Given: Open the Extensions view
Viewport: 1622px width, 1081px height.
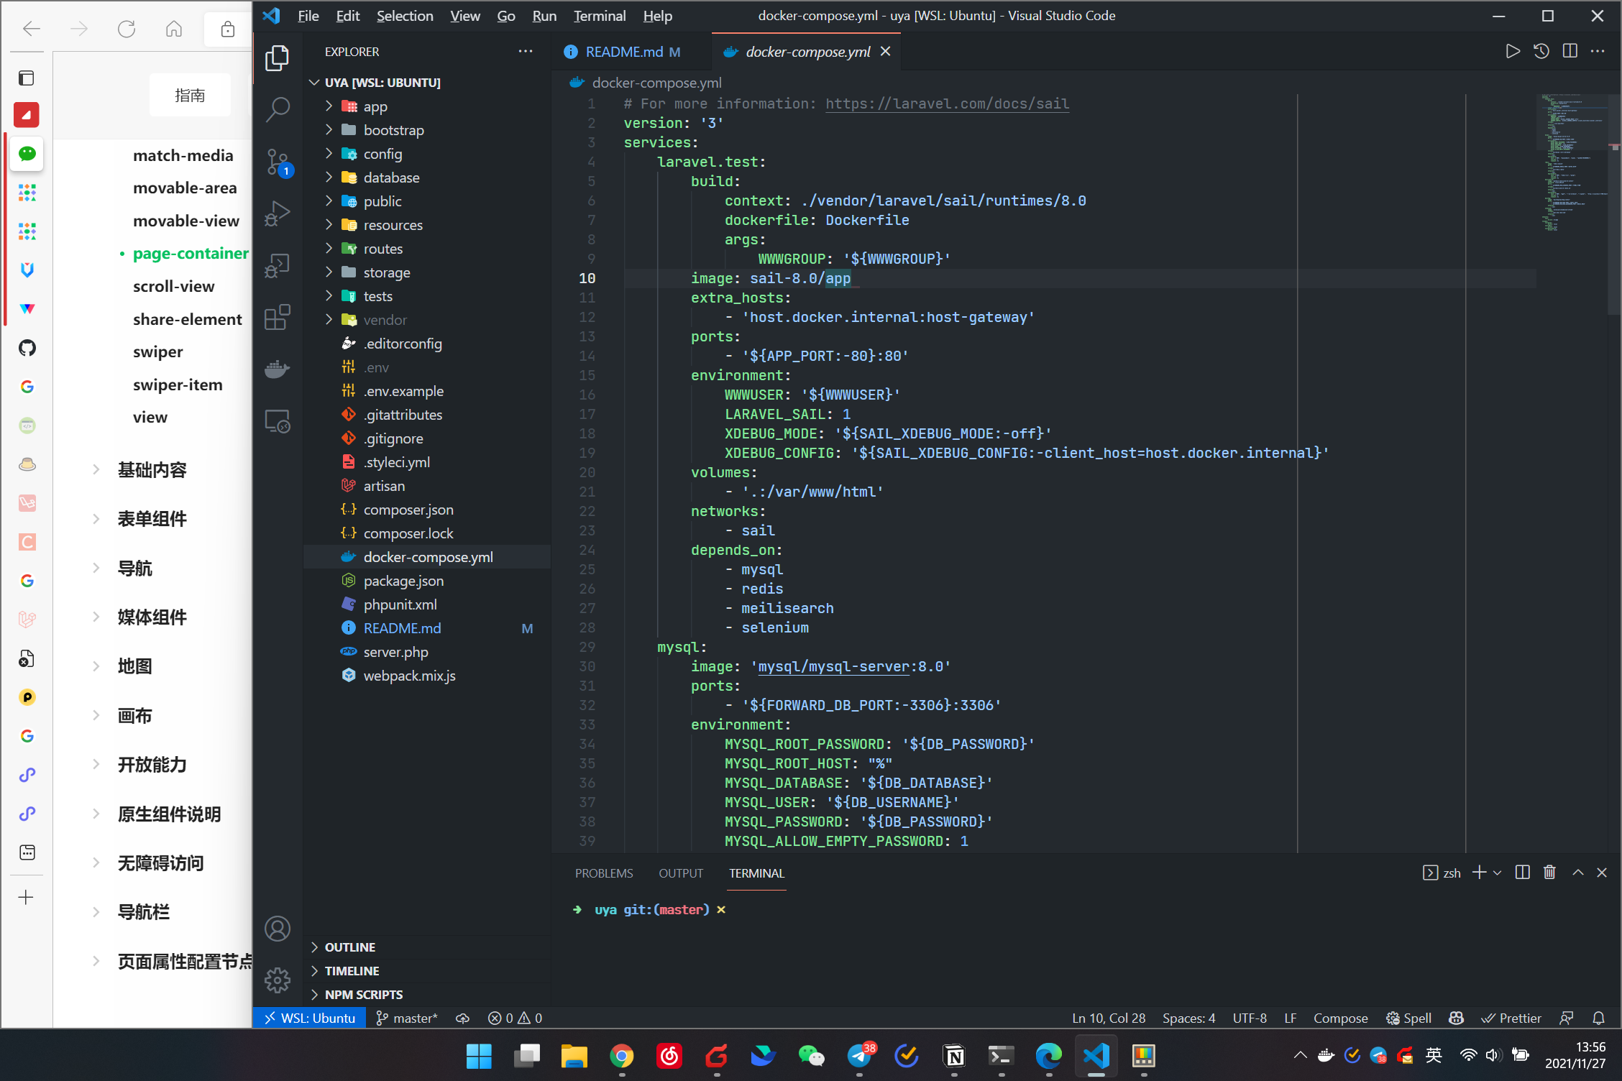Looking at the screenshot, I should pos(278,317).
